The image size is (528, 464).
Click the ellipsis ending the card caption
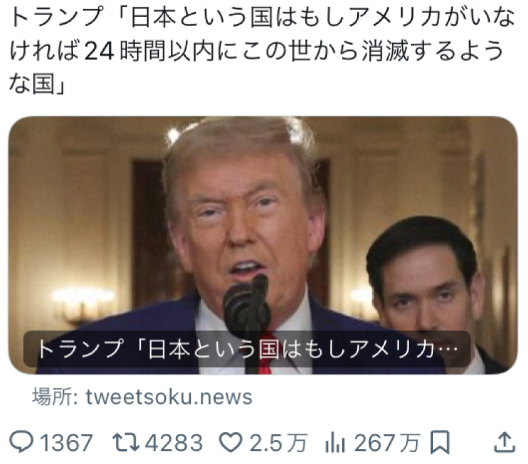click(x=449, y=349)
